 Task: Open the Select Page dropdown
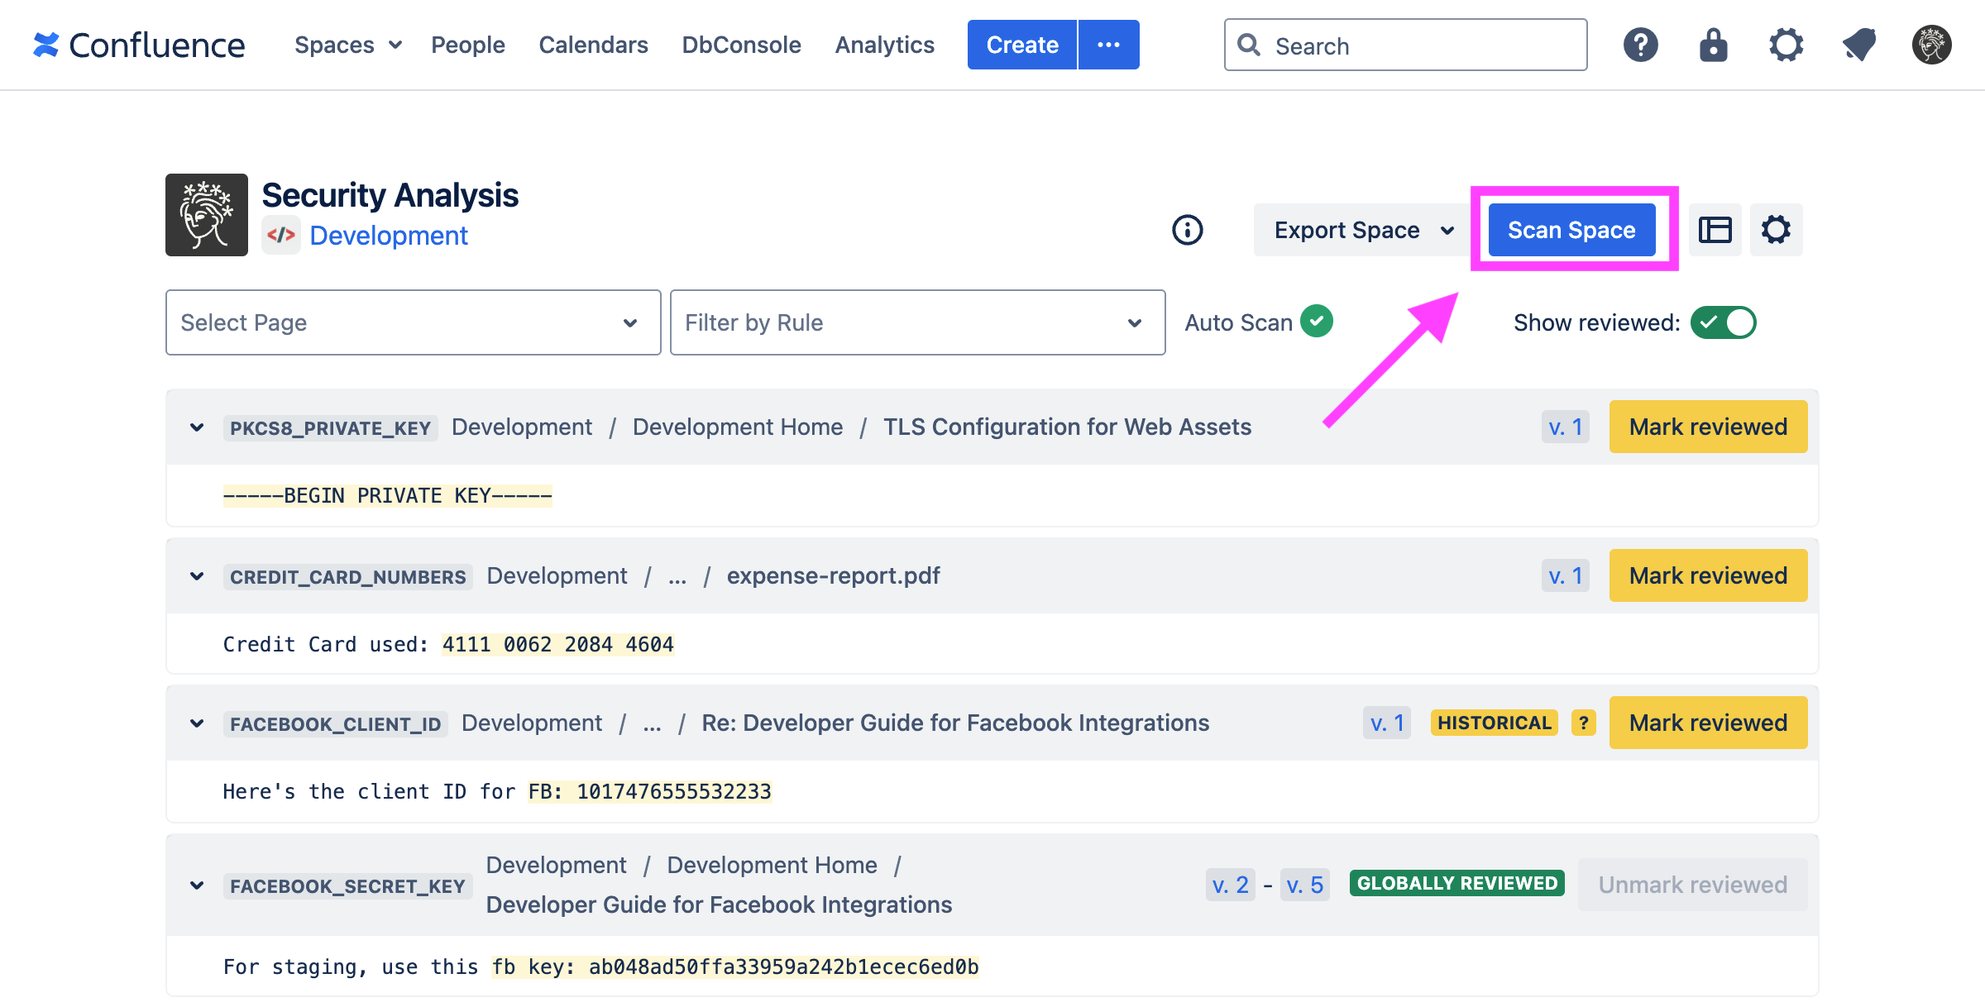pos(413,322)
